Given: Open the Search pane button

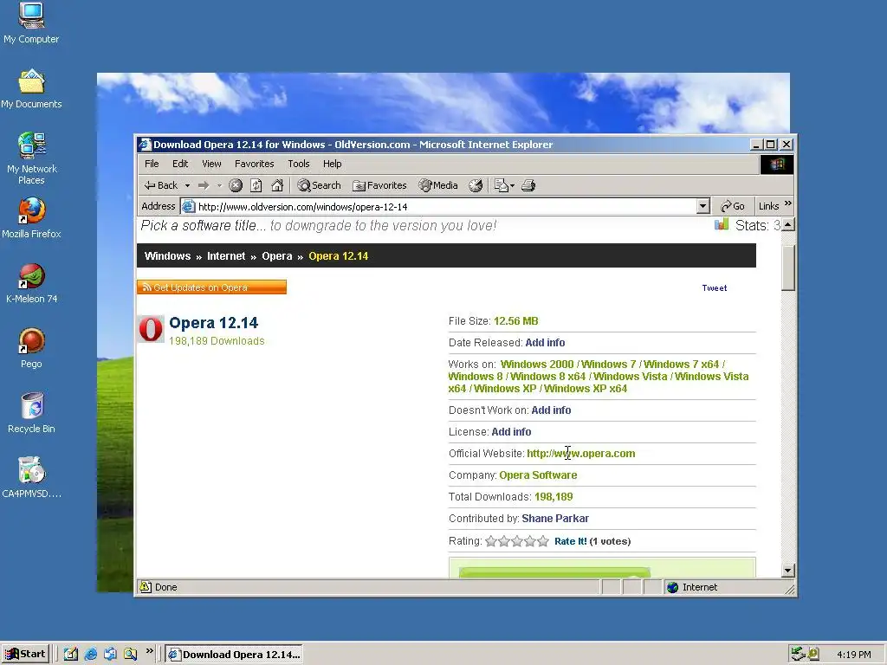Looking at the screenshot, I should pos(319,185).
